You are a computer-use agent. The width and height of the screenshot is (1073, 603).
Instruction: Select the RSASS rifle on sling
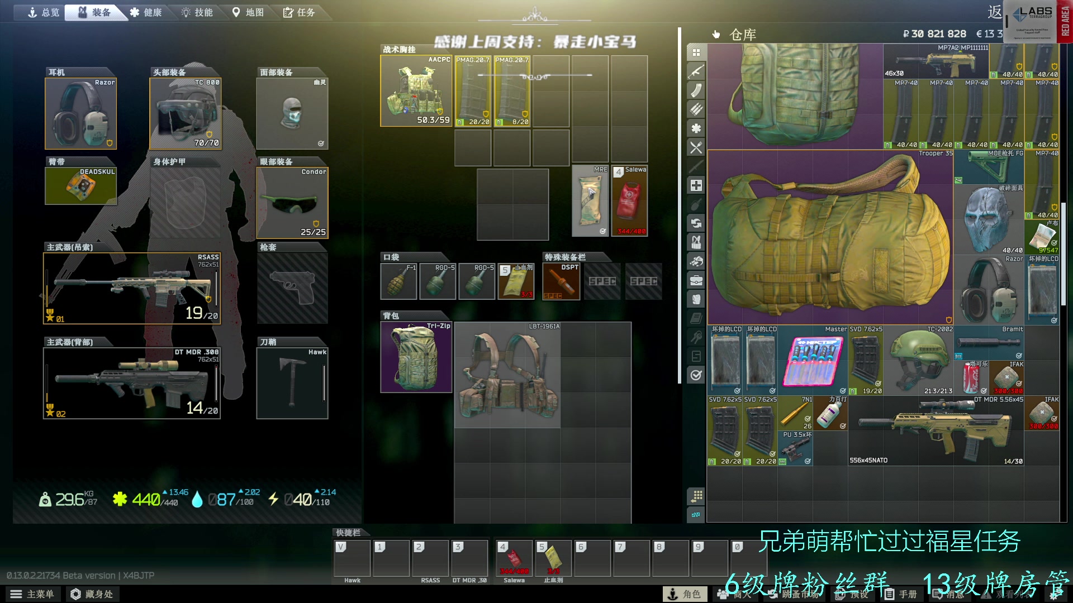pos(132,288)
